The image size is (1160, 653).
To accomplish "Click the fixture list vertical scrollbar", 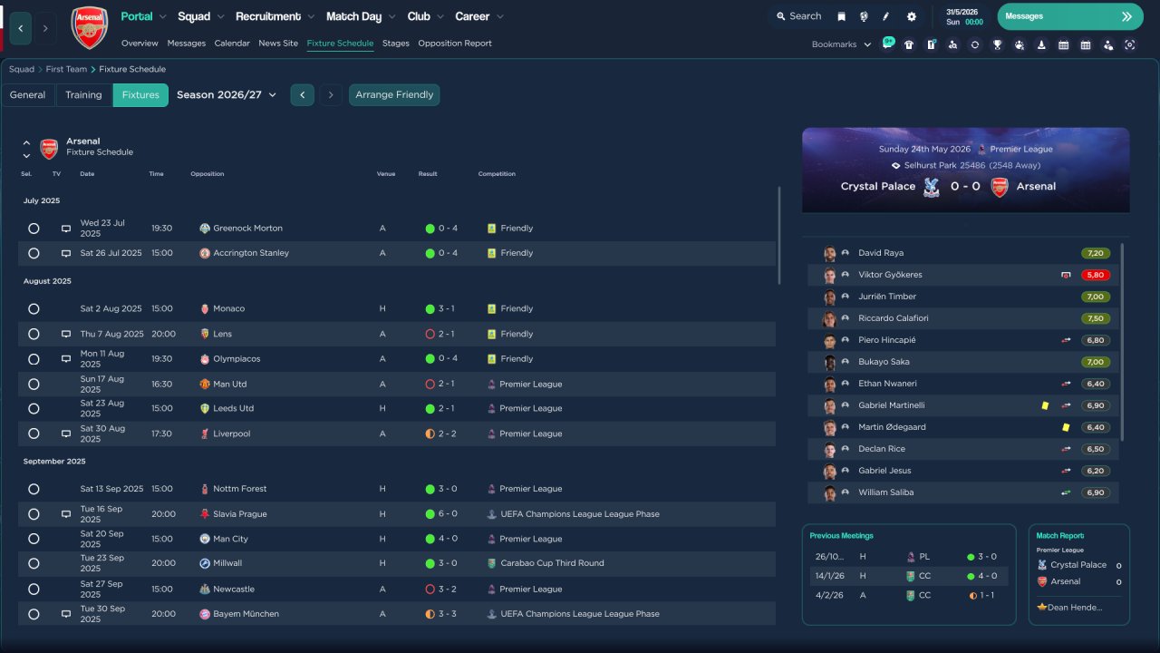I will pyautogui.click(x=779, y=236).
